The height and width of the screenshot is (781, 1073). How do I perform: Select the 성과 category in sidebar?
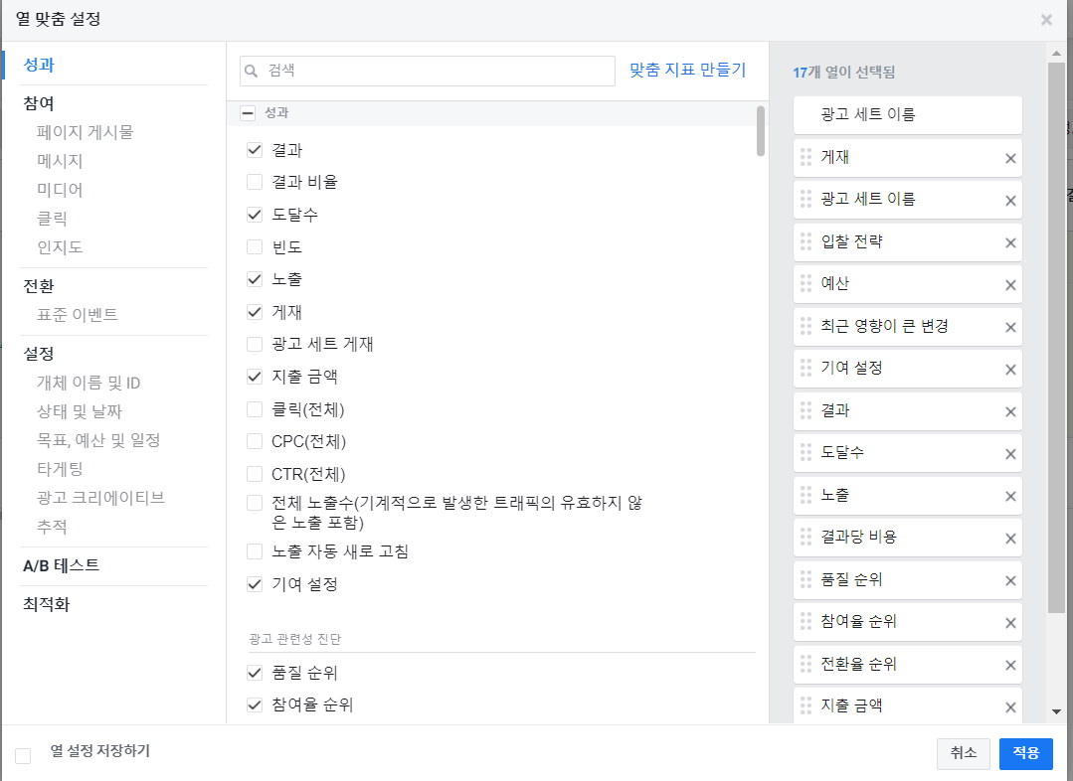click(39, 65)
